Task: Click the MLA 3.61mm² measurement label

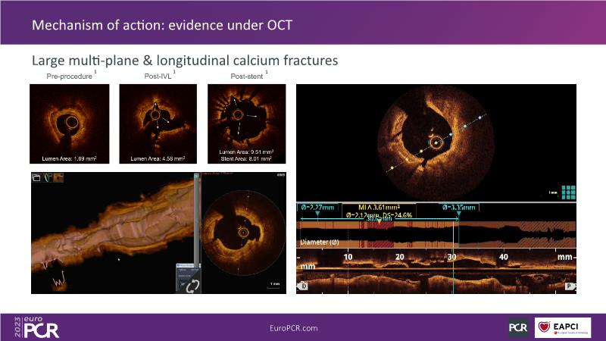Action: [x=371, y=206]
